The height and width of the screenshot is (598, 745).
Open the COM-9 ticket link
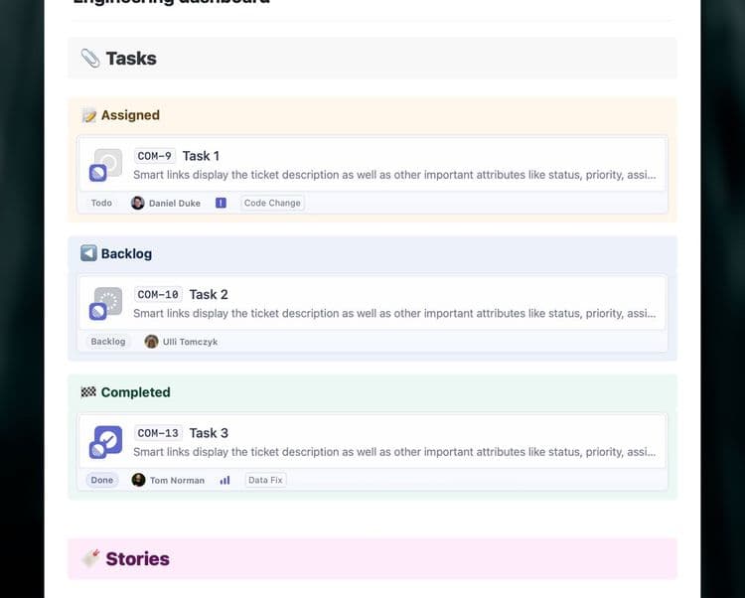pyautogui.click(x=154, y=156)
